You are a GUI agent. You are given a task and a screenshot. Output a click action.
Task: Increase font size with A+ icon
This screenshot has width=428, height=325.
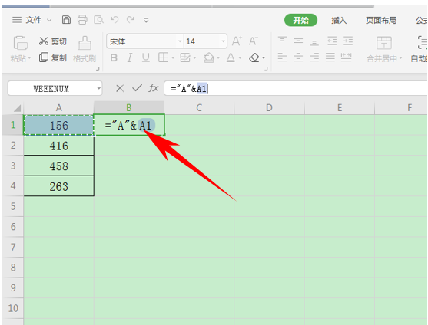237,41
